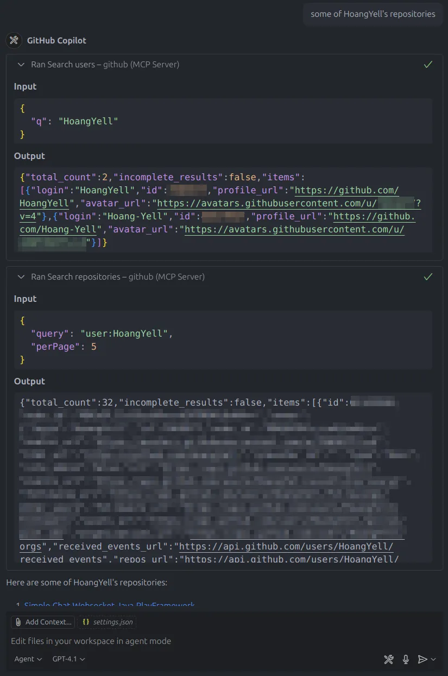Click the "query": "user:HoangYell" line
The image size is (448, 676).
click(102, 333)
